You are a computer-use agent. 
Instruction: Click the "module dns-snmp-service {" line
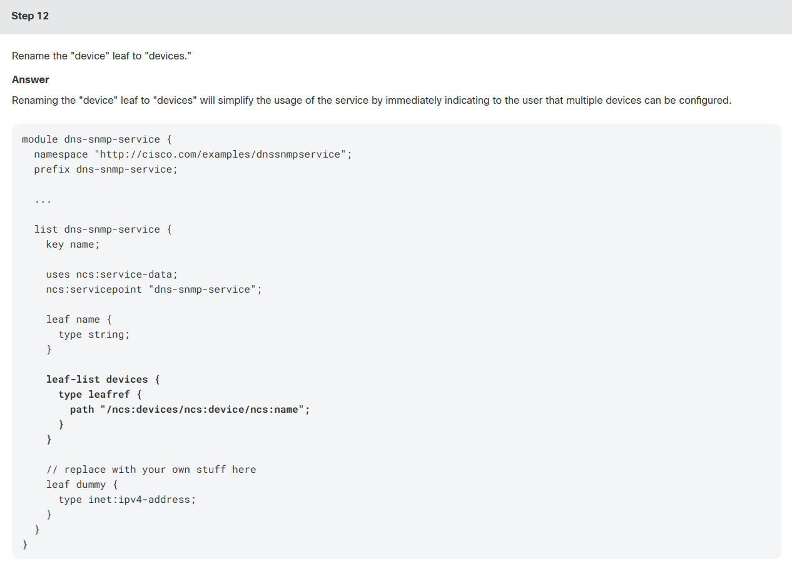click(x=94, y=139)
